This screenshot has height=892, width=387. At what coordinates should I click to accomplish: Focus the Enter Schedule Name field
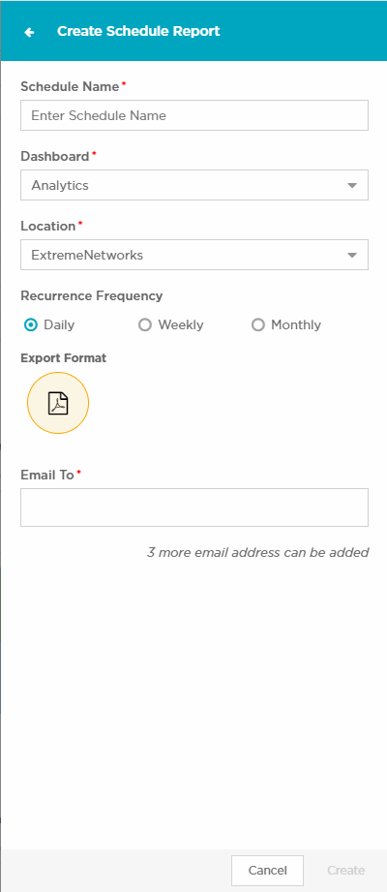pyautogui.click(x=194, y=115)
